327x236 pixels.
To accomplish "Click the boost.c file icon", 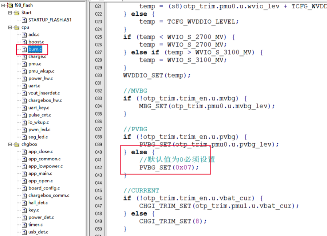I will coord(24,42).
